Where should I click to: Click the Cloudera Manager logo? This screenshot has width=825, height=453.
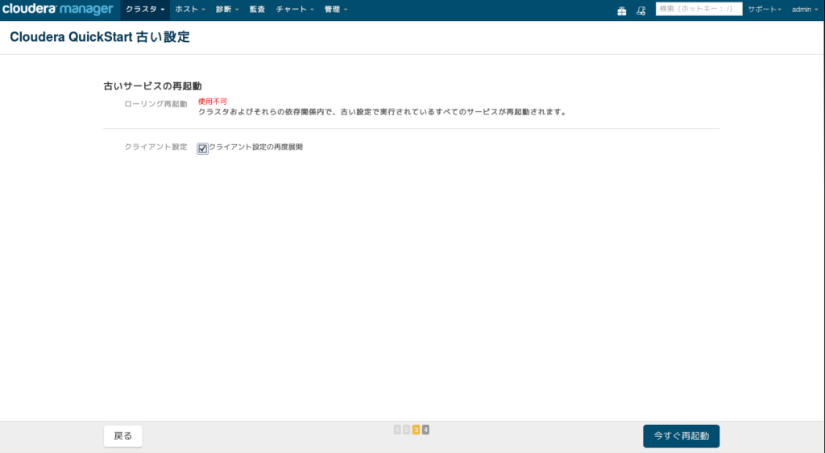(x=58, y=10)
